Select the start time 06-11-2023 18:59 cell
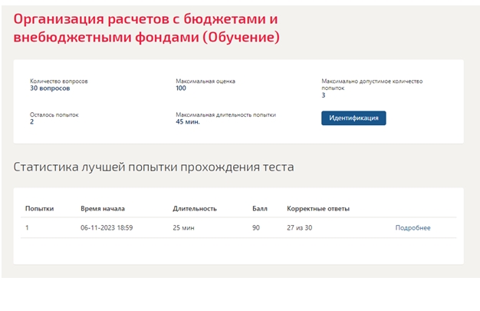 [107, 228]
